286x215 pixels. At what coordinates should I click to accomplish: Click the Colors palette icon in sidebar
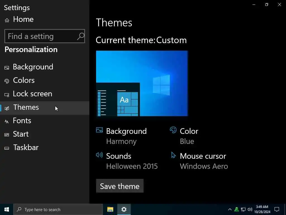click(x=7, y=81)
